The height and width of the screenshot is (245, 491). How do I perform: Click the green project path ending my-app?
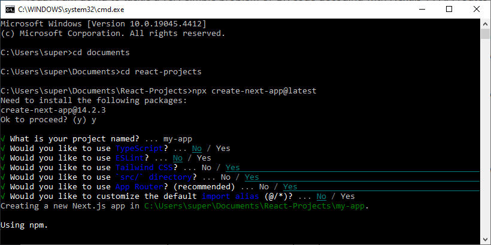(x=254, y=206)
